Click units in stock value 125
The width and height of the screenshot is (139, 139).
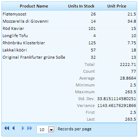pos(92,43)
